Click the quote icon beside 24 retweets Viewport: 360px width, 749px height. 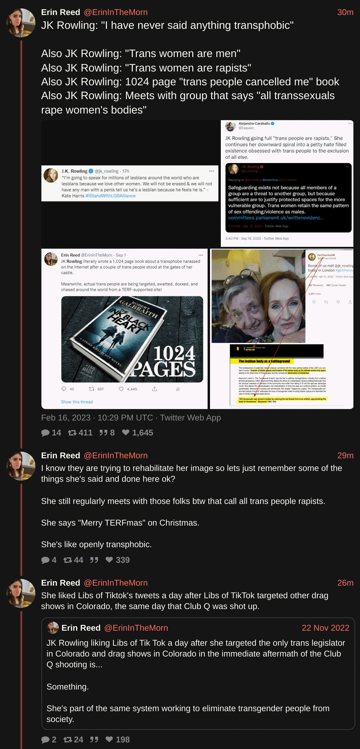tap(94, 740)
